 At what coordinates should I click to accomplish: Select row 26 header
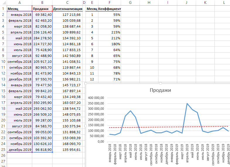pyautogui.click(x=3, y=156)
